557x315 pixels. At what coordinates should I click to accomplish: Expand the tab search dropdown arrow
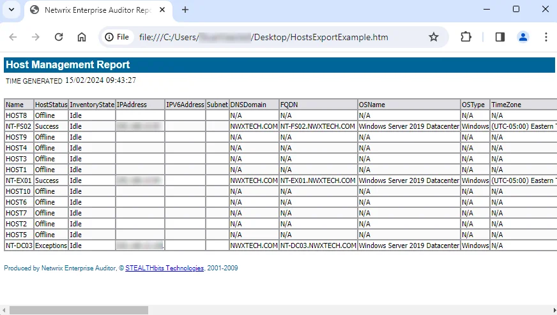11,10
